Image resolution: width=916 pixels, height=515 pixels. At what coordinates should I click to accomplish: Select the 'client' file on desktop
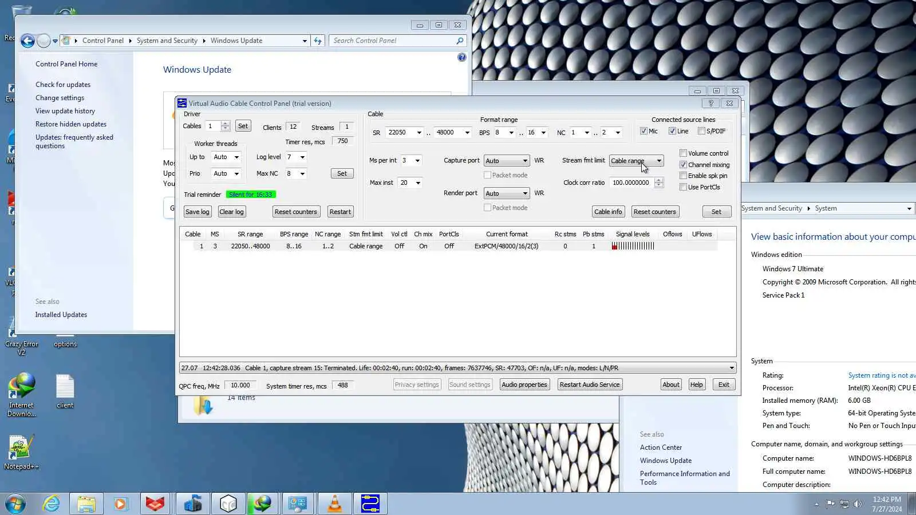(x=65, y=392)
